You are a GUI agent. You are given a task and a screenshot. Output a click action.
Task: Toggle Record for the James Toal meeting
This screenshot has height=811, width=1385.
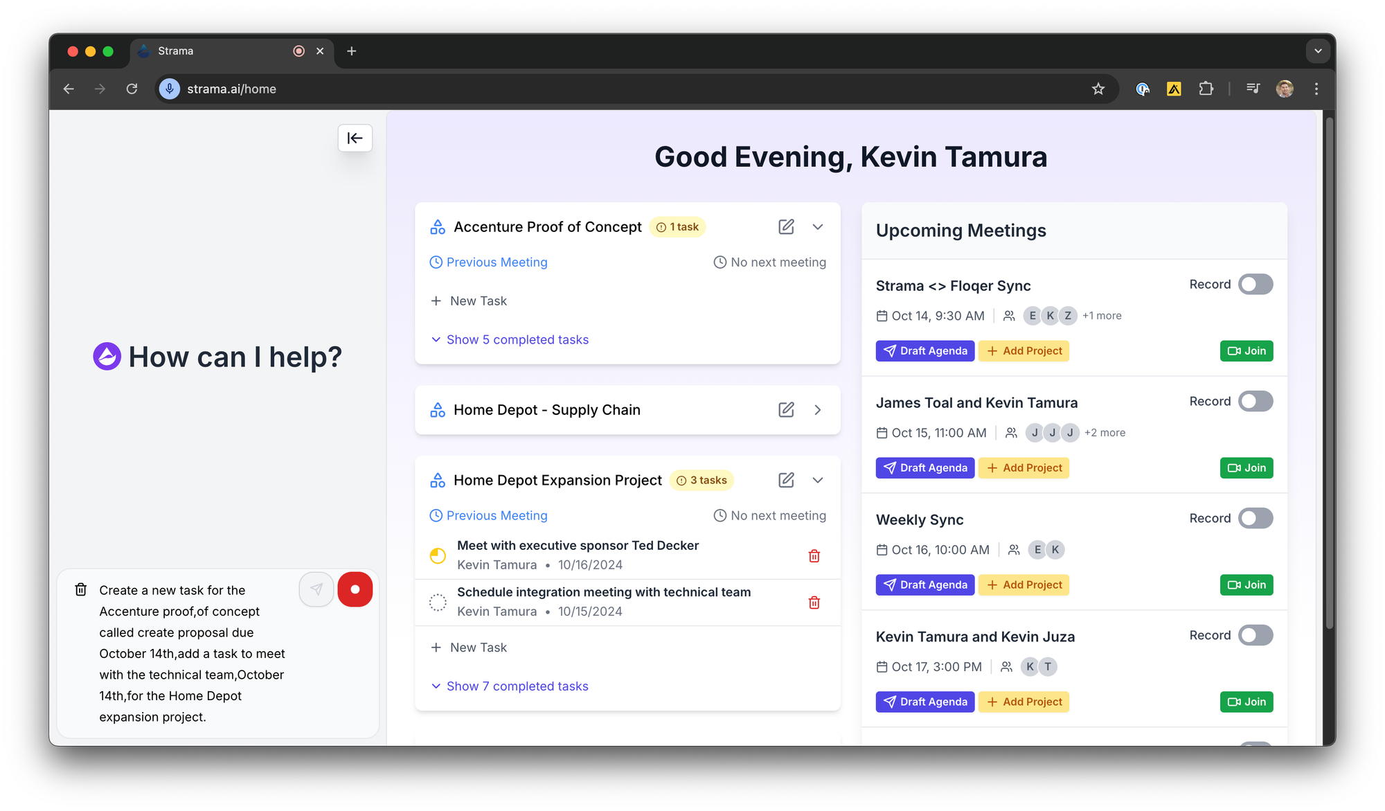tap(1255, 401)
